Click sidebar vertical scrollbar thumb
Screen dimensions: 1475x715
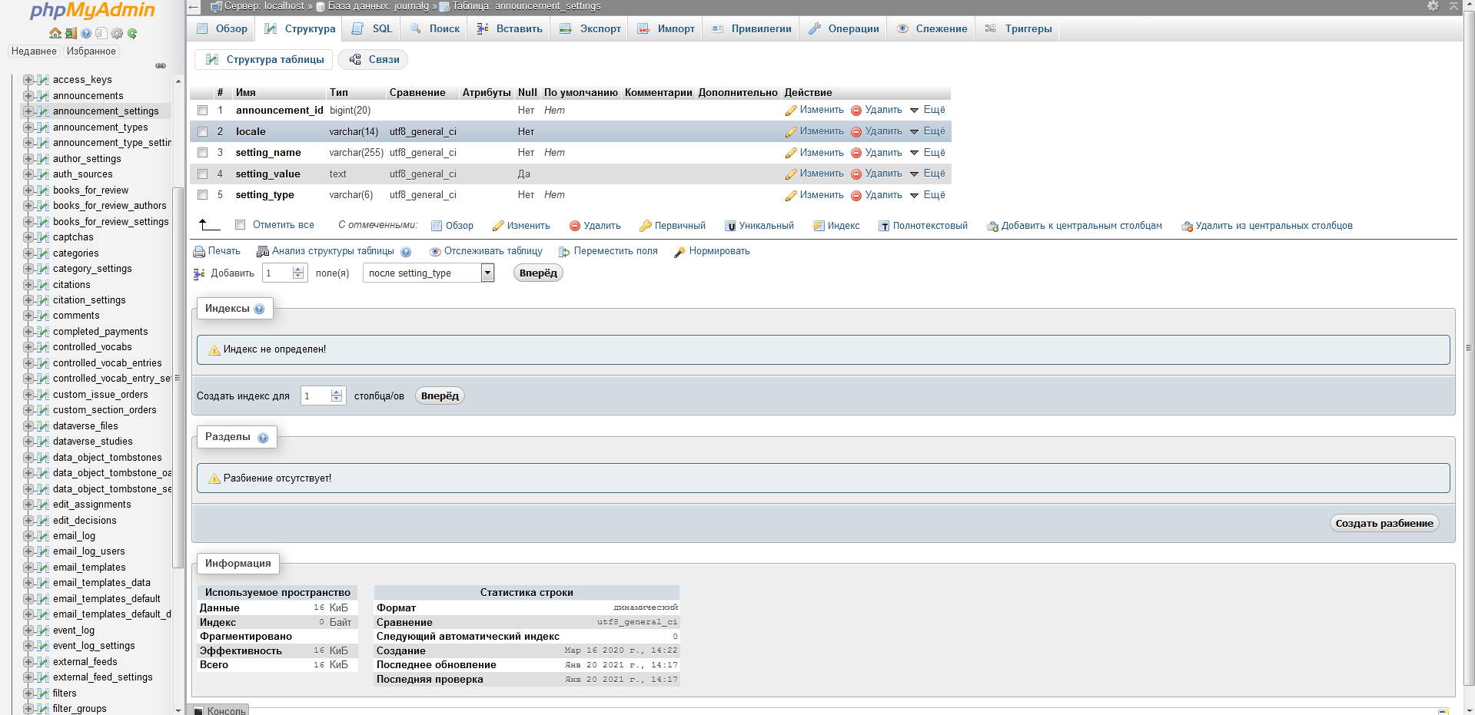coord(178,376)
